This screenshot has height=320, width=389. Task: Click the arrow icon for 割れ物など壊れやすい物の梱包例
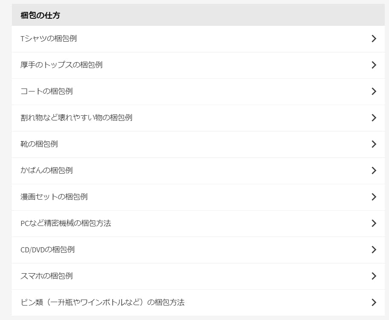[x=374, y=118]
